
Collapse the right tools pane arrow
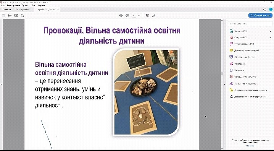point(224,84)
